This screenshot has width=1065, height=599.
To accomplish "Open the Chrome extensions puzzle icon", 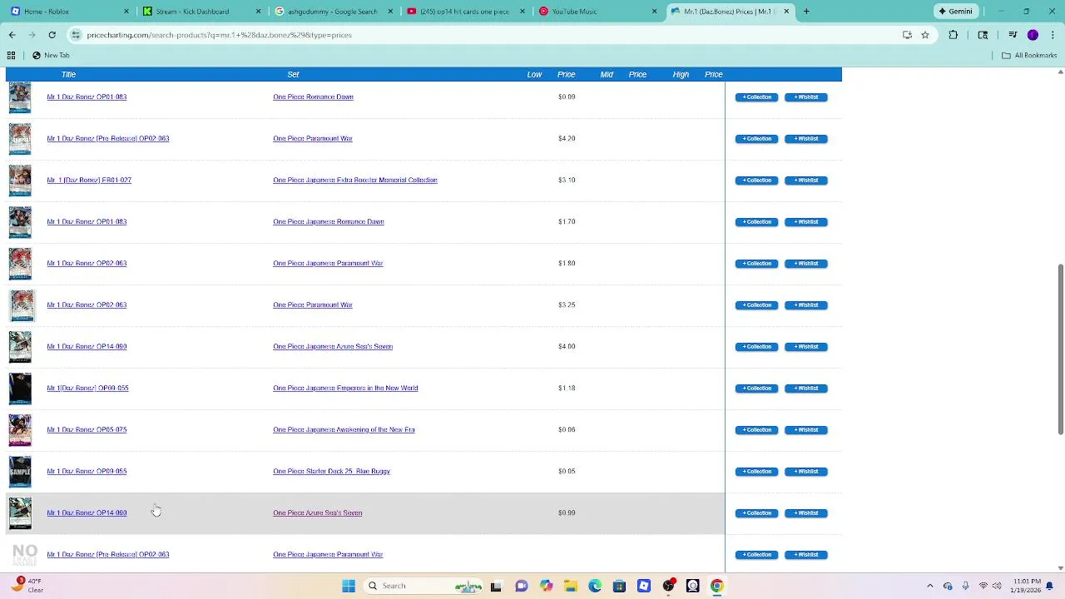I will point(954,35).
